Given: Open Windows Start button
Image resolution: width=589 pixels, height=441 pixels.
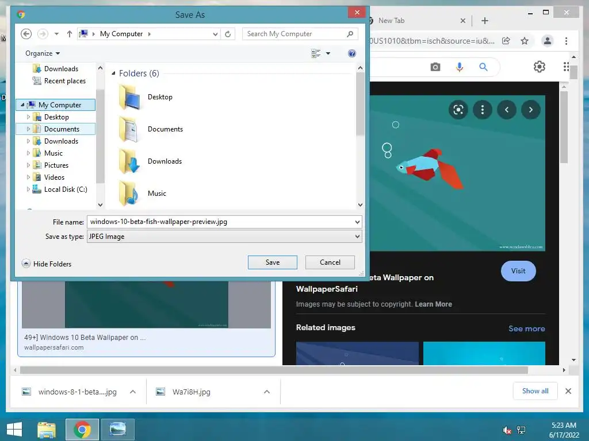Looking at the screenshot, I should pos(14,430).
